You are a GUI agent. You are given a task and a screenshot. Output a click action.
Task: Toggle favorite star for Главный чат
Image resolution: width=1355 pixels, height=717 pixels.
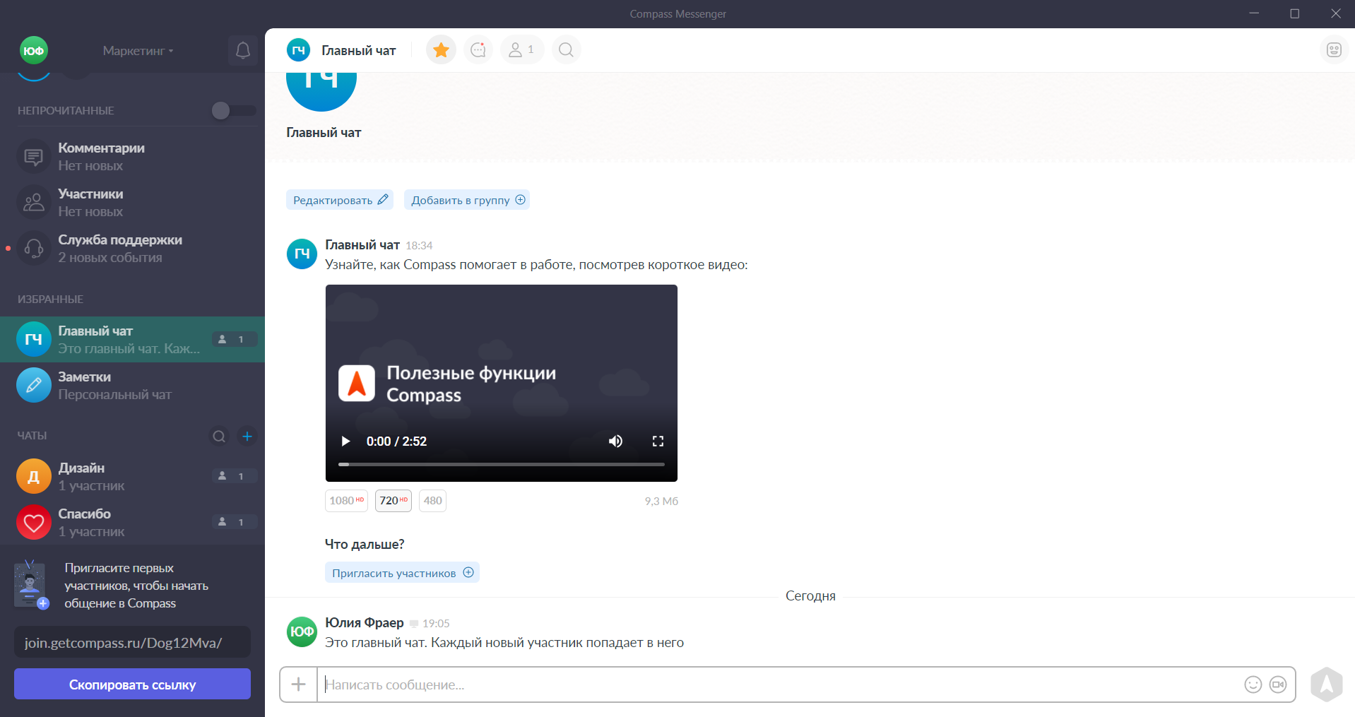click(x=441, y=49)
